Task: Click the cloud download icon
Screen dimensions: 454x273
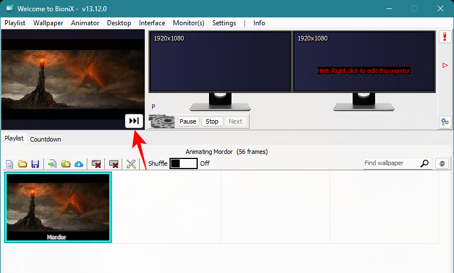Action: pos(79,164)
